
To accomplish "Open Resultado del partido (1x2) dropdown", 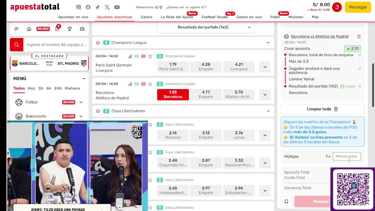I will point(206,27).
